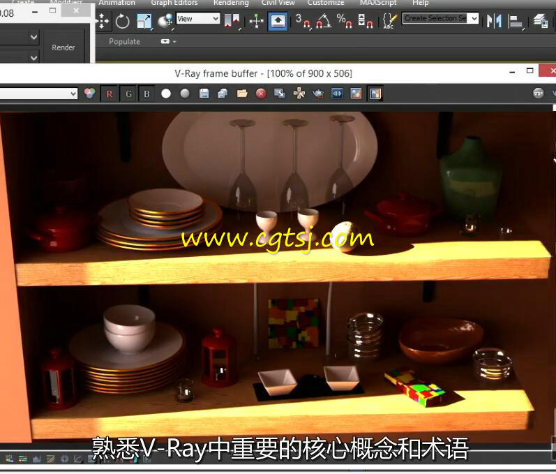Click the region render teapot icon
Image resolution: width=556 pixels, height=474 pixels.
pyautogui.click(x=318, y=94)
